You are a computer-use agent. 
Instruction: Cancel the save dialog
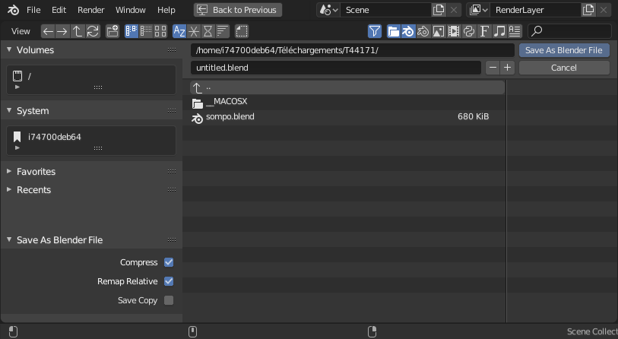pos(564,68)
